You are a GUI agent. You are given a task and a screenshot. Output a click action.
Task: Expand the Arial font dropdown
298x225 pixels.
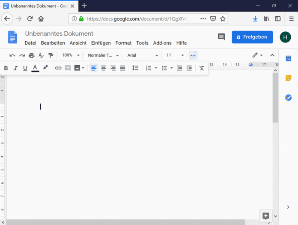click(x=143, y=55)
